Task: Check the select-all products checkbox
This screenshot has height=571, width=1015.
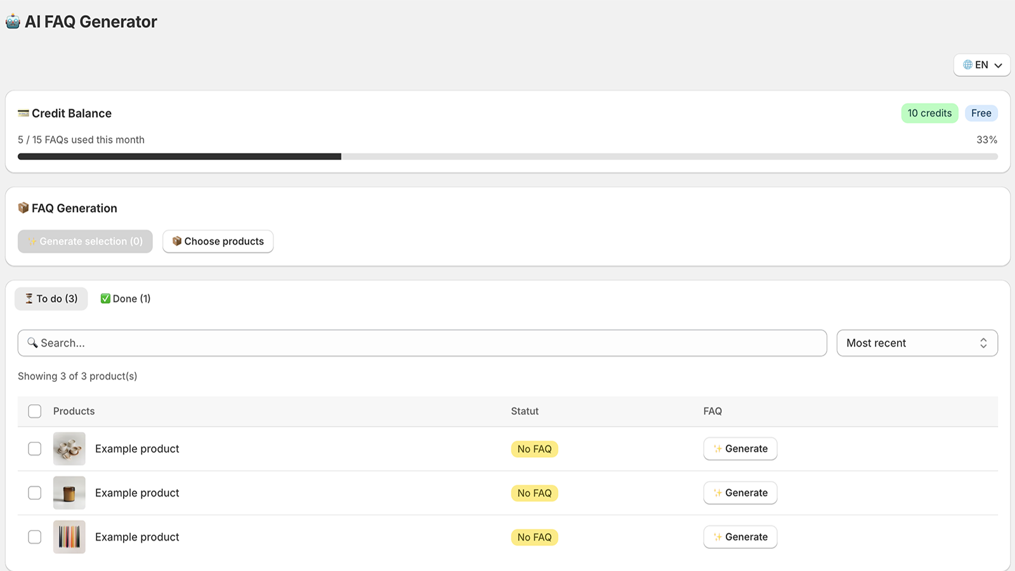Action: click(35, 411)
